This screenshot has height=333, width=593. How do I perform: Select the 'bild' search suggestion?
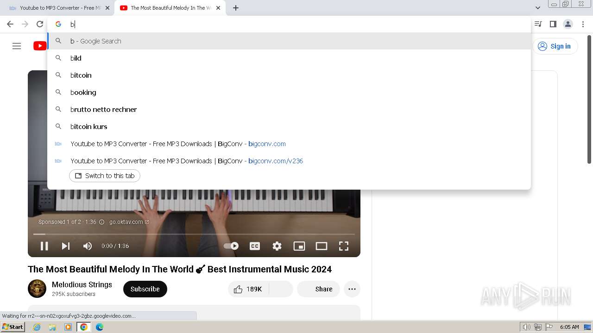click(x=289, y=58)
